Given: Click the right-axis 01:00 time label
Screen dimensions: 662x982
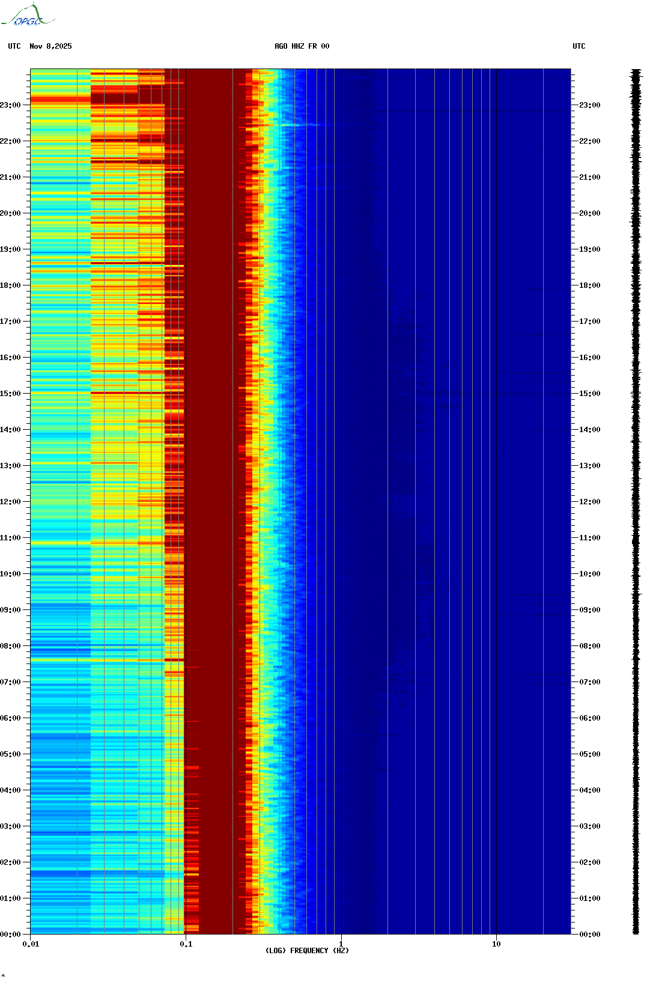Looking at the screenshot, I should pyautogui.click(x=590, y=898).
